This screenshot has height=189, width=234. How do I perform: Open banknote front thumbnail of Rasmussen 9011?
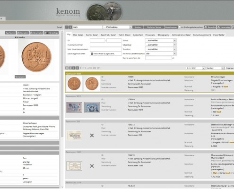click(x=74, y=107)
